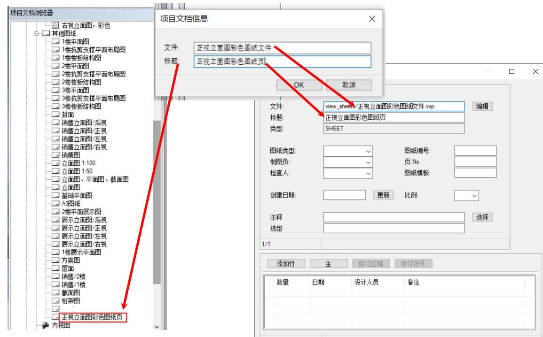Click the 创建日期 input field

point(345,195)
